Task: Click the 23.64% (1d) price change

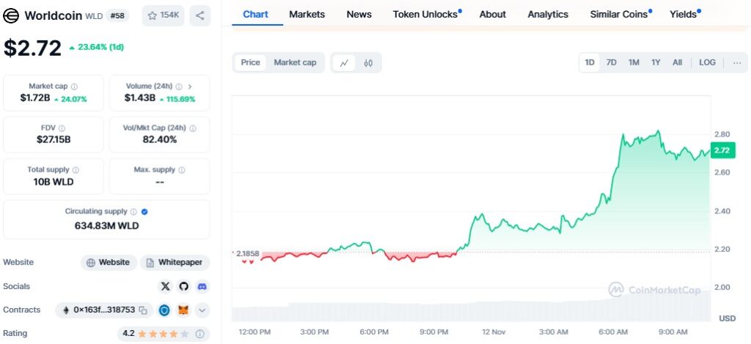Action: (96, 48)
